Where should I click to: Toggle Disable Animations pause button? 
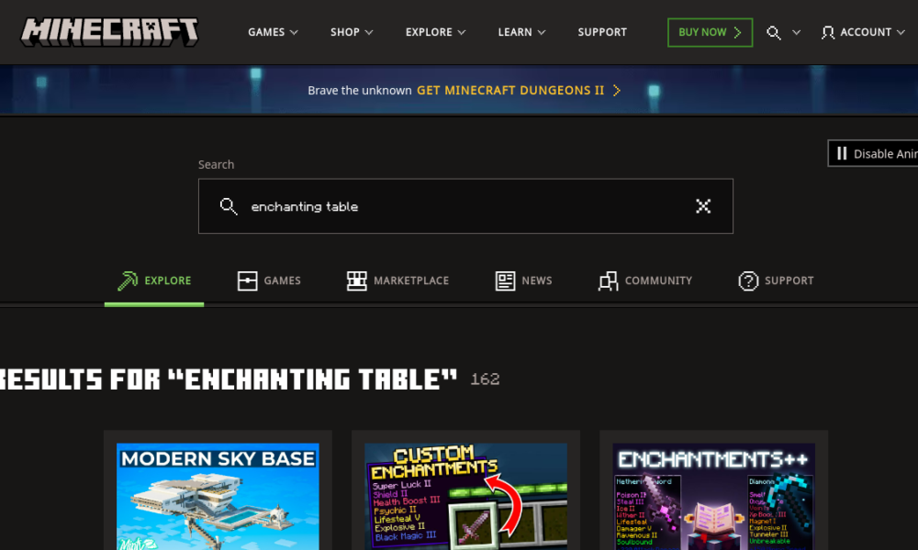tap(872, 154)
